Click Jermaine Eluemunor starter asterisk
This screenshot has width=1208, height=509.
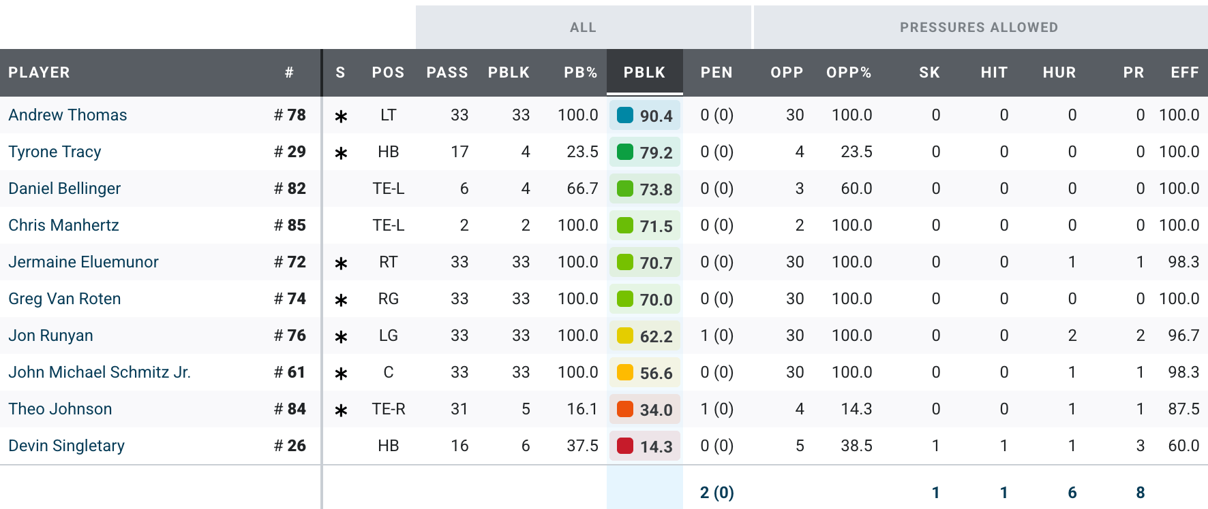pyautogui.click(x=341, y=263)
